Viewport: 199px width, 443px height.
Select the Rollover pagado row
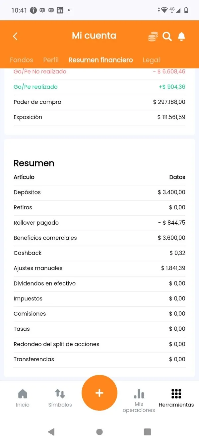[x=99, y=223]
